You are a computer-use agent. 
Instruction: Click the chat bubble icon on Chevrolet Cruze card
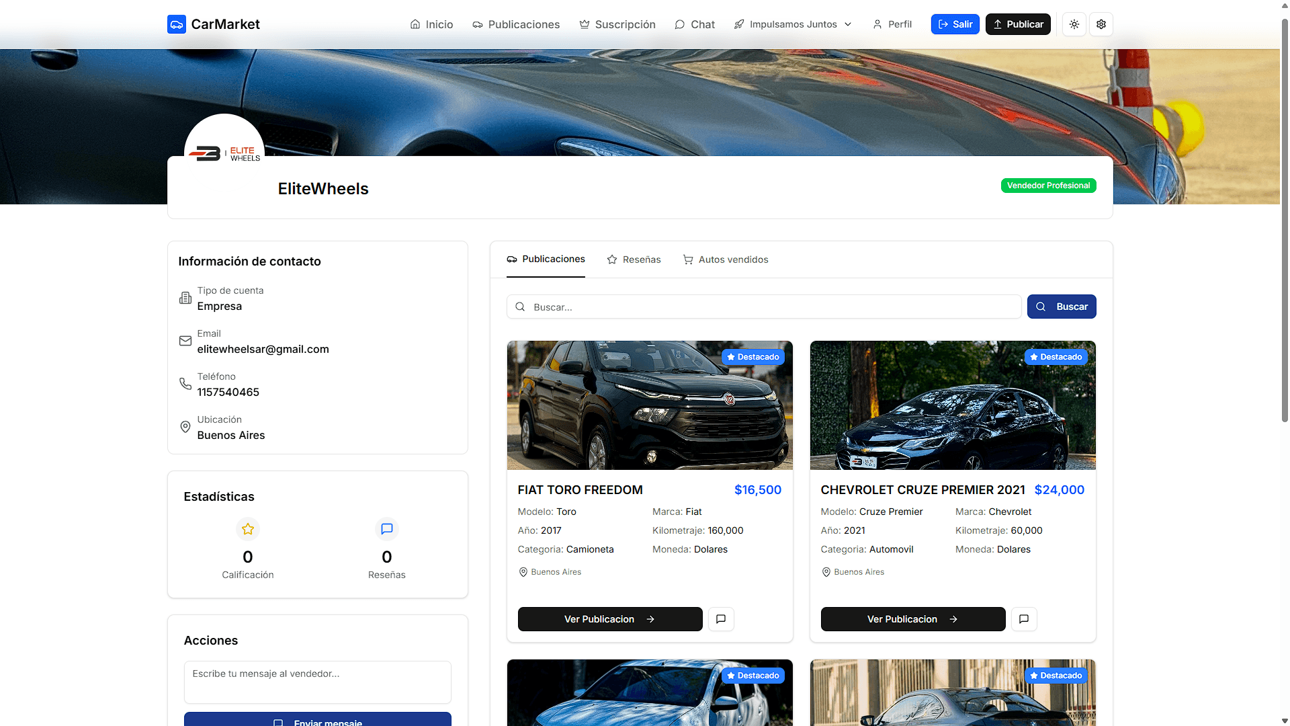[x=1024, y=619]
